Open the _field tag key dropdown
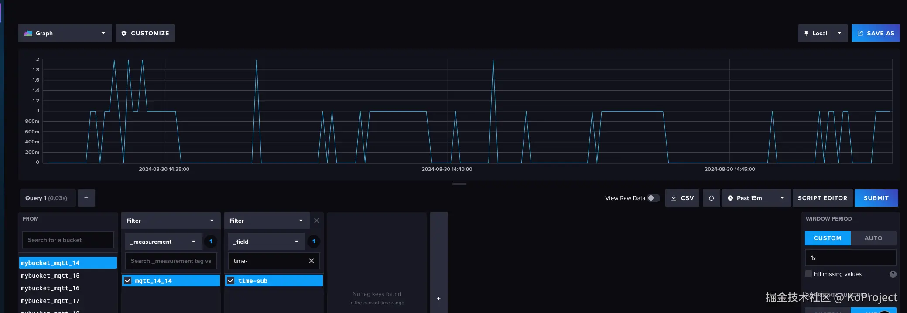The height and width of the screenshot is (313, 907). coord(266,242)
